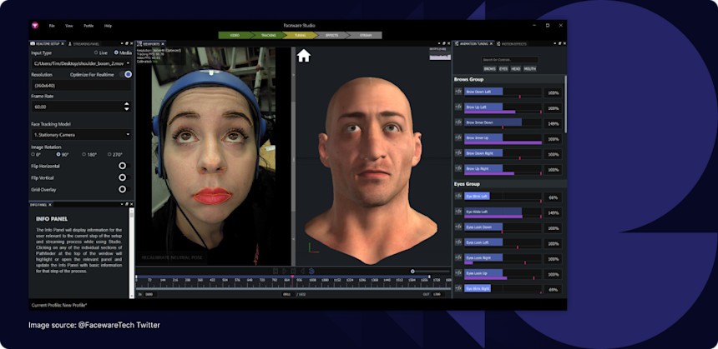Click the EFFECTS step in the pathfinder bar
Image resolution: width=718 pixels, height=349 pixels.
tap(332, 35)
